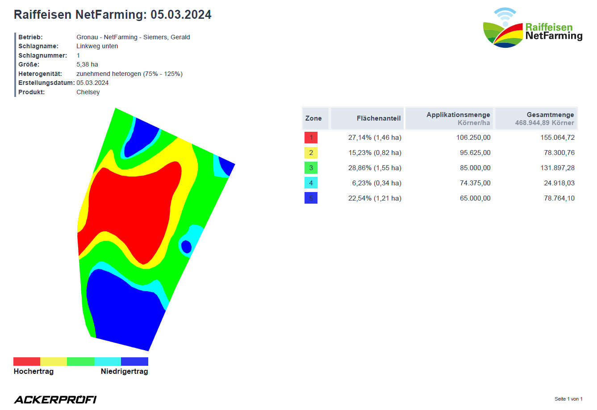Click the Größe value 5,38 ha

coord(87,64)
